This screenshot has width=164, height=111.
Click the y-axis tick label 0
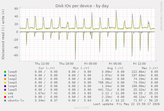pos(17,32)
